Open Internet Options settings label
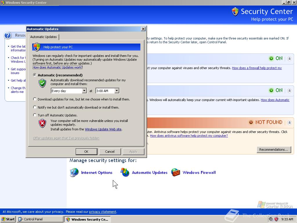The height and width of the screenshot is (223, 297). point(97,172)
